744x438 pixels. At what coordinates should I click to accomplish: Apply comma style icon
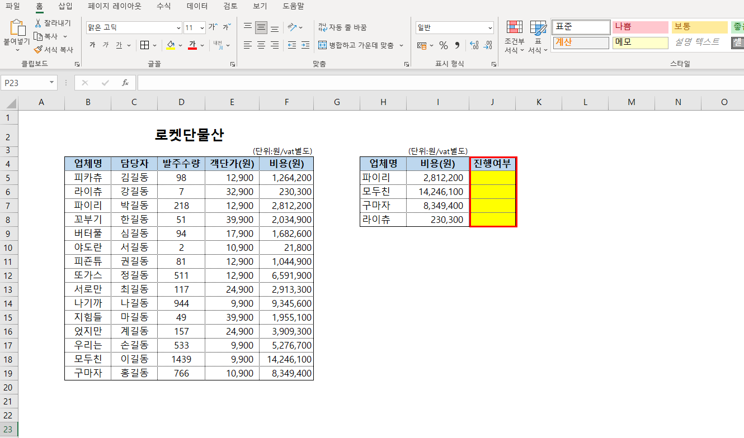(x=457, y=45)
